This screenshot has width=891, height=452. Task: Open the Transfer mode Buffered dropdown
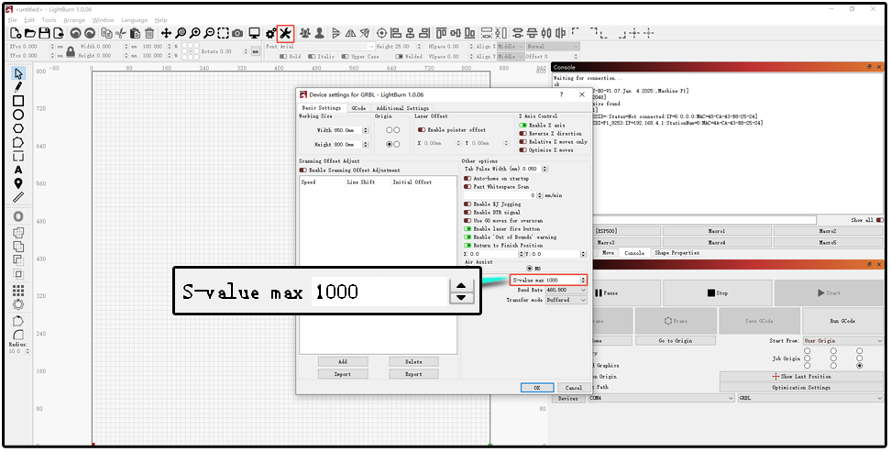click(566, 300)
